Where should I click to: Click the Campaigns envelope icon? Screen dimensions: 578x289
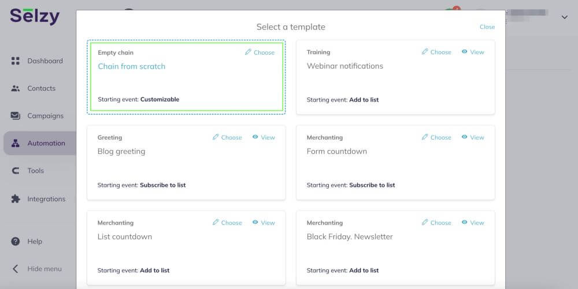click(x=15, y=116)
